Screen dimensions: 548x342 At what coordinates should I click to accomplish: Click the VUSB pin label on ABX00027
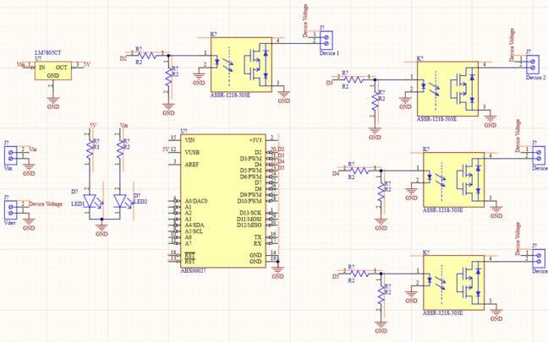click(x=192, y=153)
